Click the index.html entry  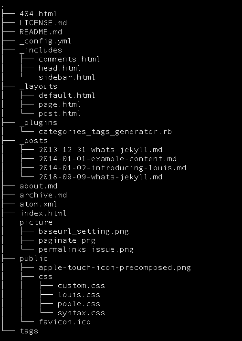pyautogui.click(x=43, y=213)
